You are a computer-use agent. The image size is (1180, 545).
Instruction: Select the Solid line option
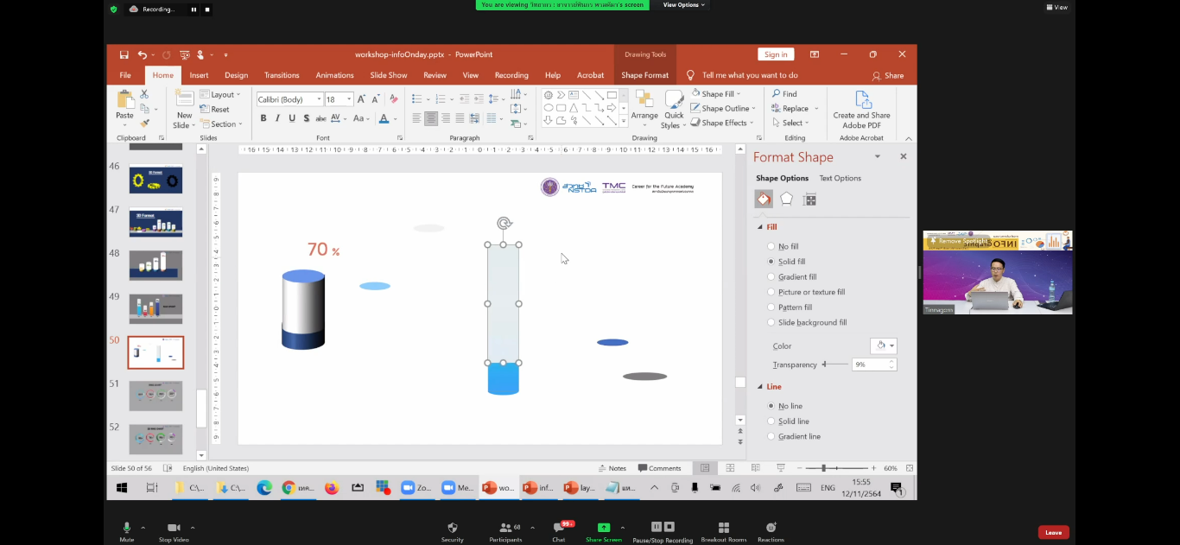click(788, 421)
